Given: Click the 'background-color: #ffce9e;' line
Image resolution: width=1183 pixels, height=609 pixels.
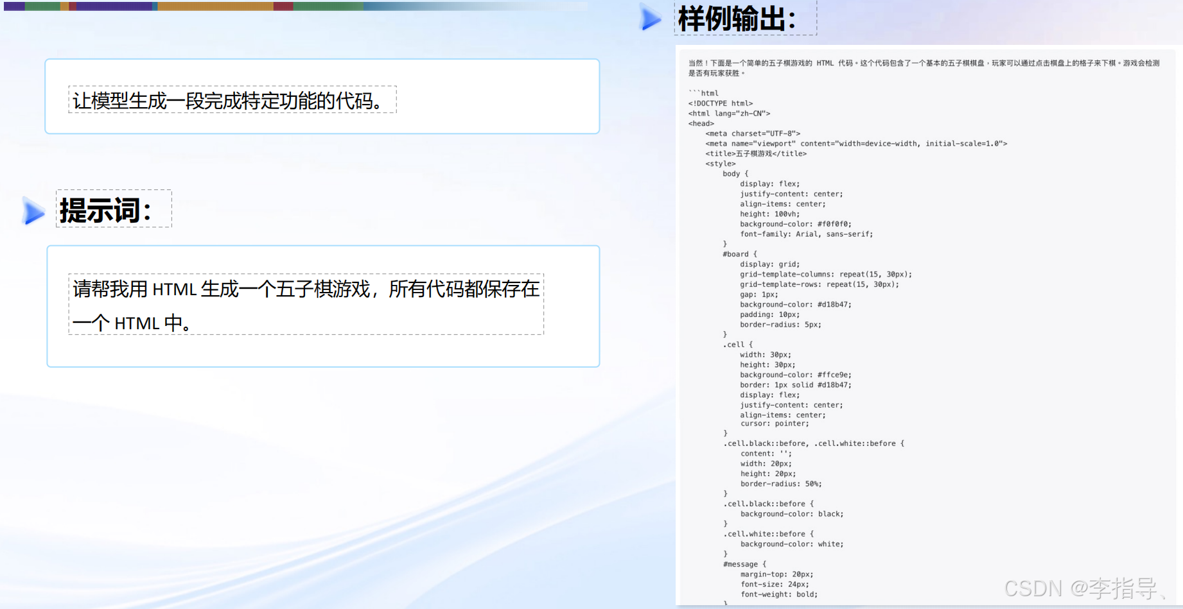Looking at the screenshot, I should click(x=796, y=375).
